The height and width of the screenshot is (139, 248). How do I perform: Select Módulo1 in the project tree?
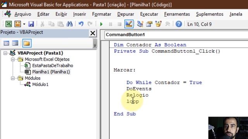click(40, 85)
